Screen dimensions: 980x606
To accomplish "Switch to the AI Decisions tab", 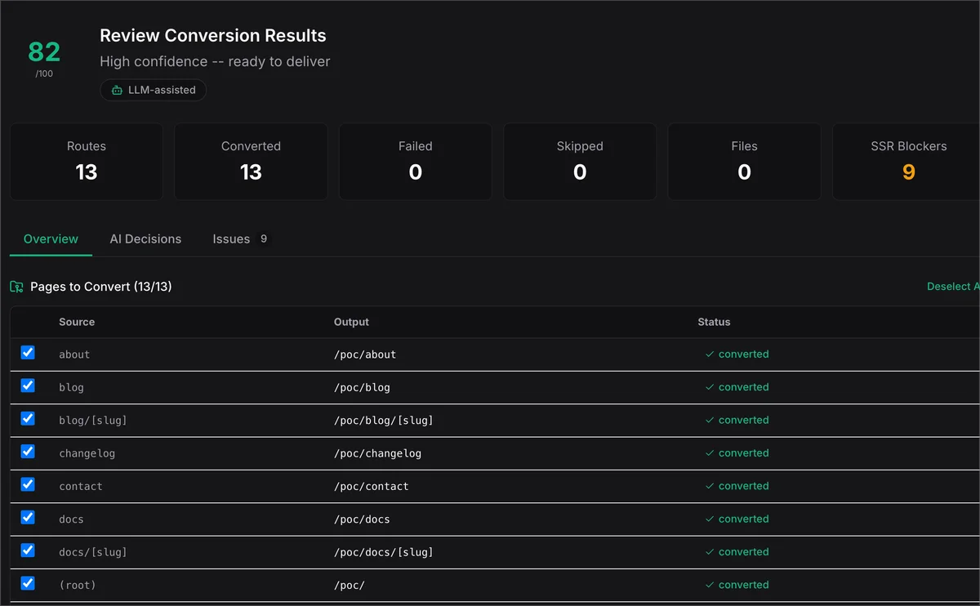I will coord(145,238).
